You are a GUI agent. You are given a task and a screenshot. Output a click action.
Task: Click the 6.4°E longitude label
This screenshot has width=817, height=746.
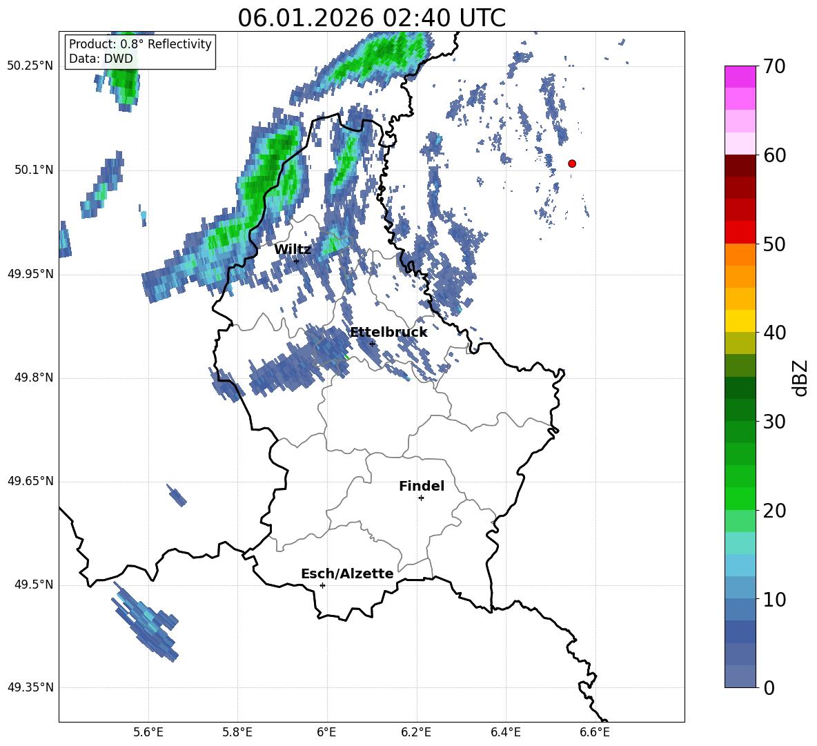click(505, 732)
